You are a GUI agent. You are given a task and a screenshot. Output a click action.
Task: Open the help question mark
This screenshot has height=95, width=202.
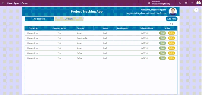[192, 3]
